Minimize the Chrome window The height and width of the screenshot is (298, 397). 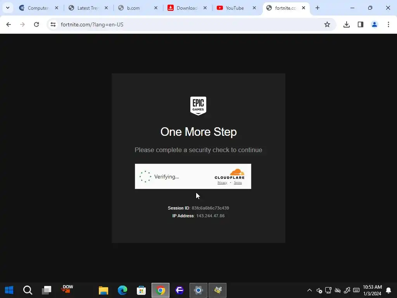click(x=352, y=8)
